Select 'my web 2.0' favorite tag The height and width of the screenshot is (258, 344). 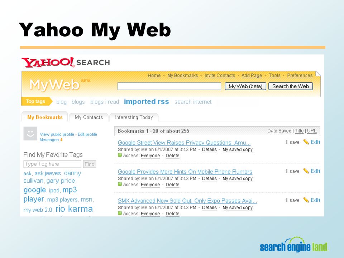(38, 210)
